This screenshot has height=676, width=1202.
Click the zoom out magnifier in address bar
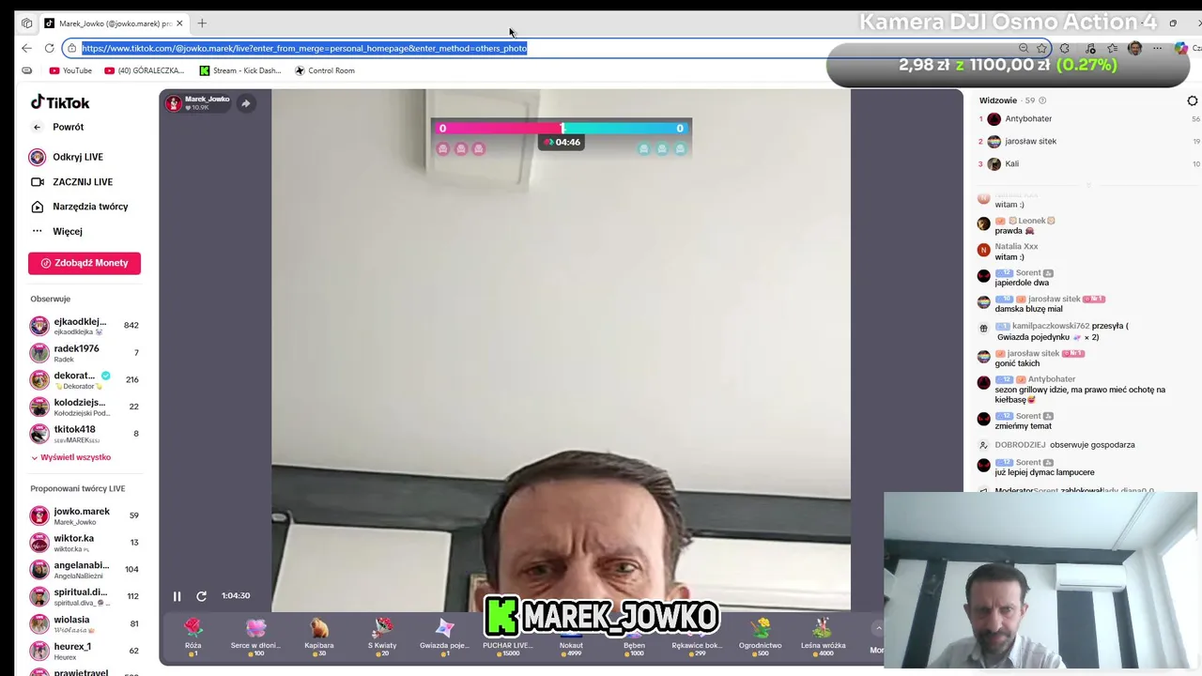tap(1024, 48)
